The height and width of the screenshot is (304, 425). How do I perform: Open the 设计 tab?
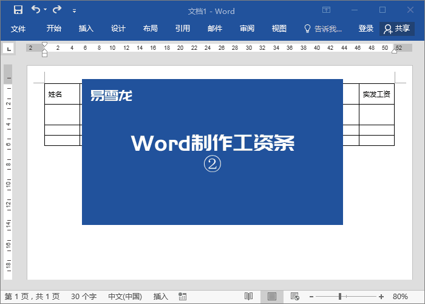[x=118, y=29]
